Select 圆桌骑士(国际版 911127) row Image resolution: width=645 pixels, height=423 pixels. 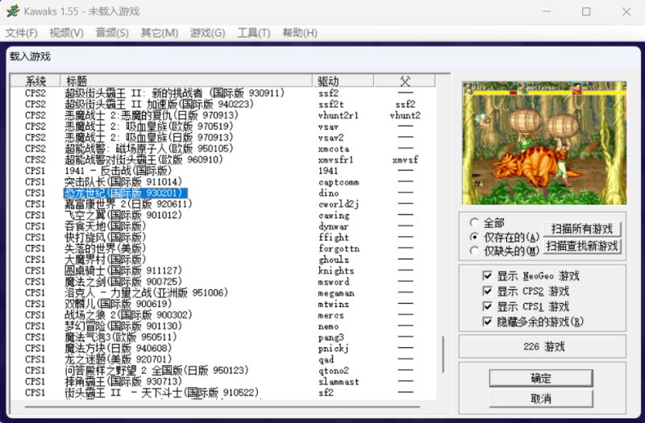tap(223, 271)
